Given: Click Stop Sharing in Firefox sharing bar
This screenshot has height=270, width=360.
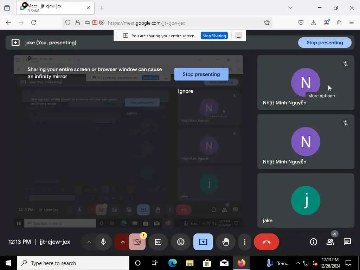Looking at the screenshot, I should [x=214, y=36].
